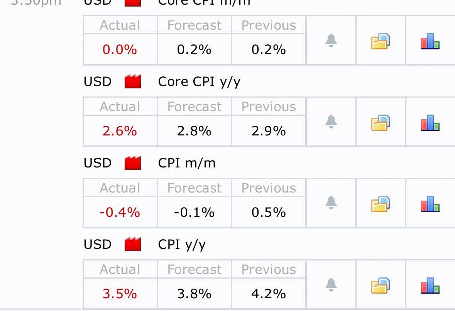Viewport: 455px width, 311px height.
Task: Click the red impact icon beside Core CPI y/y
Action: click(x=133, y=81)
